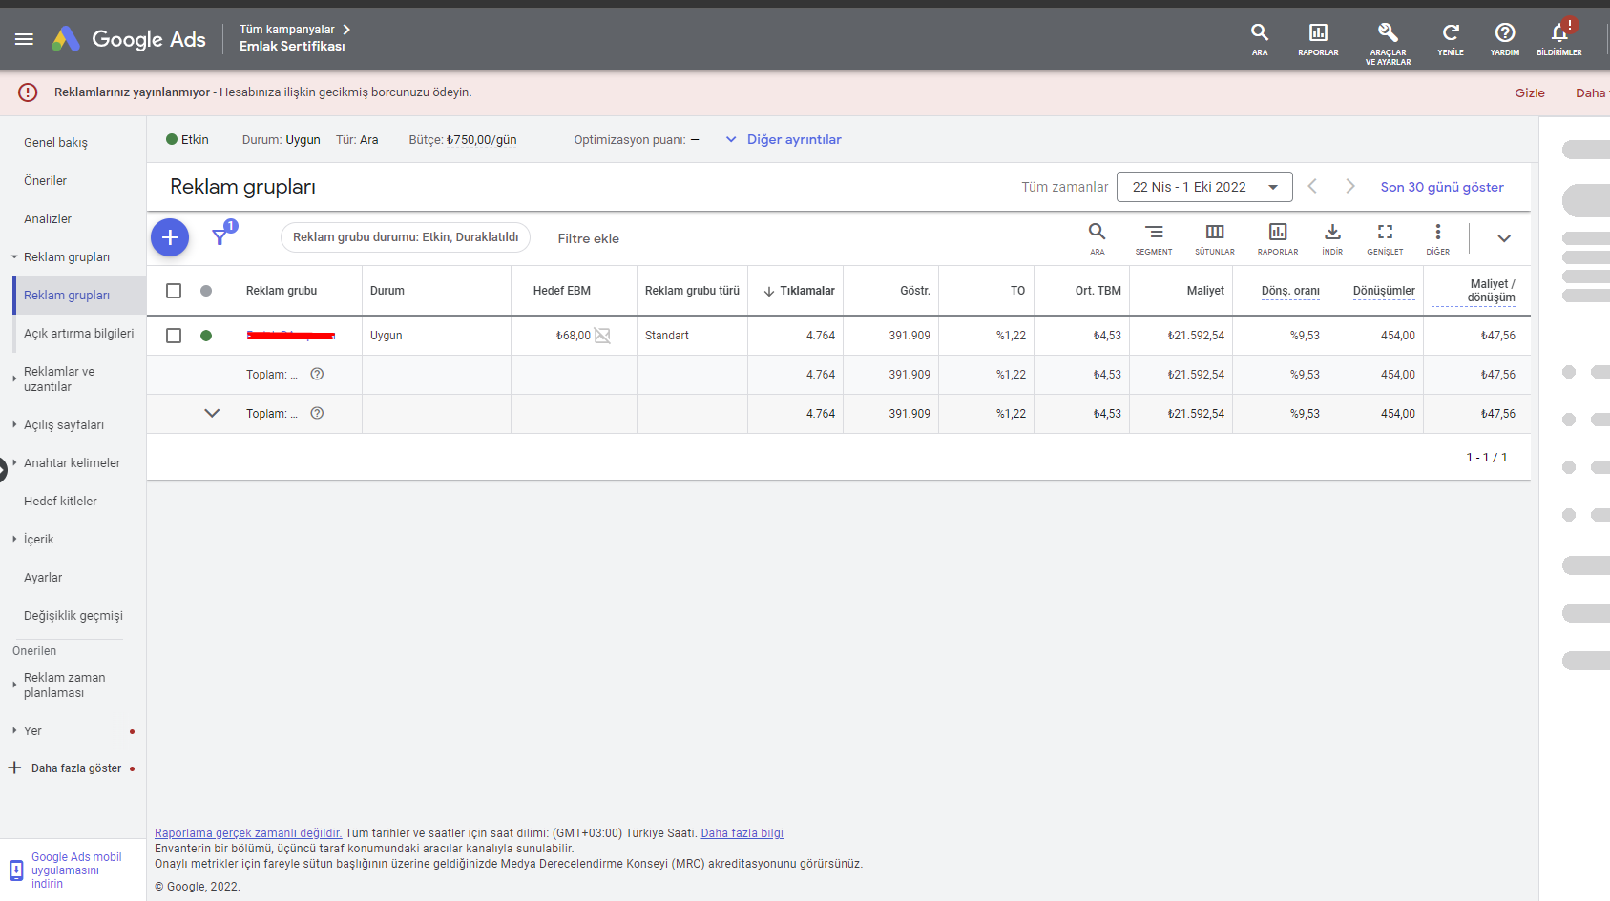
Task: Expand İçerik sidebar section
Action: (14, 539)
